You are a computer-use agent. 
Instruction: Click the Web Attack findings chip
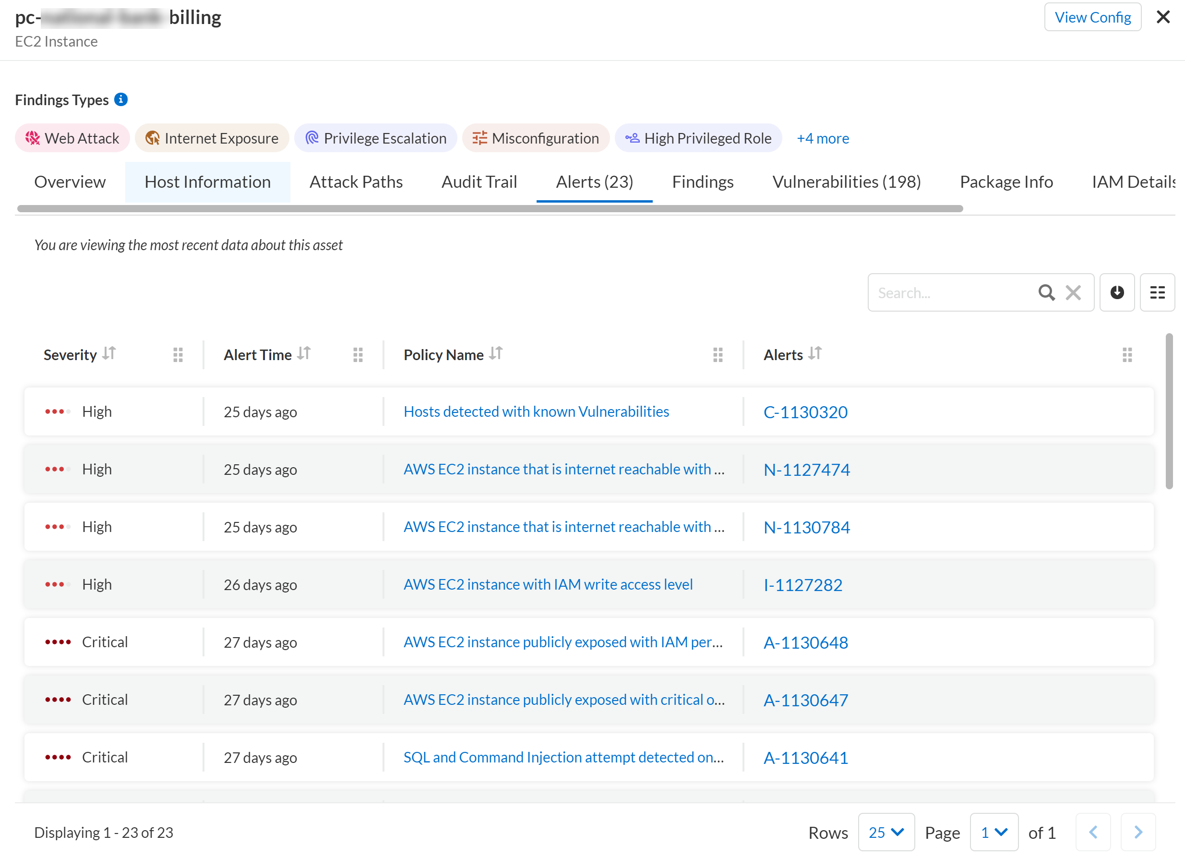pos(72,138)
